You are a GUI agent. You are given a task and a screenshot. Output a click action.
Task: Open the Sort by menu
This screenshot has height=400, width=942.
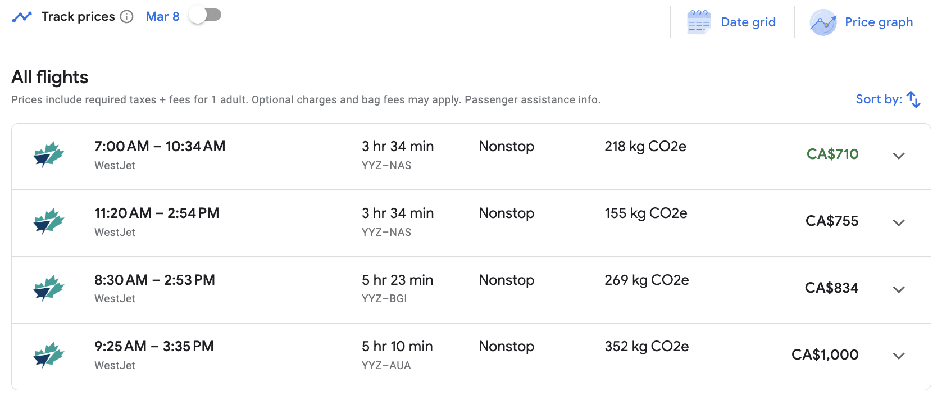pyautogui.click(x=879, y=99)
